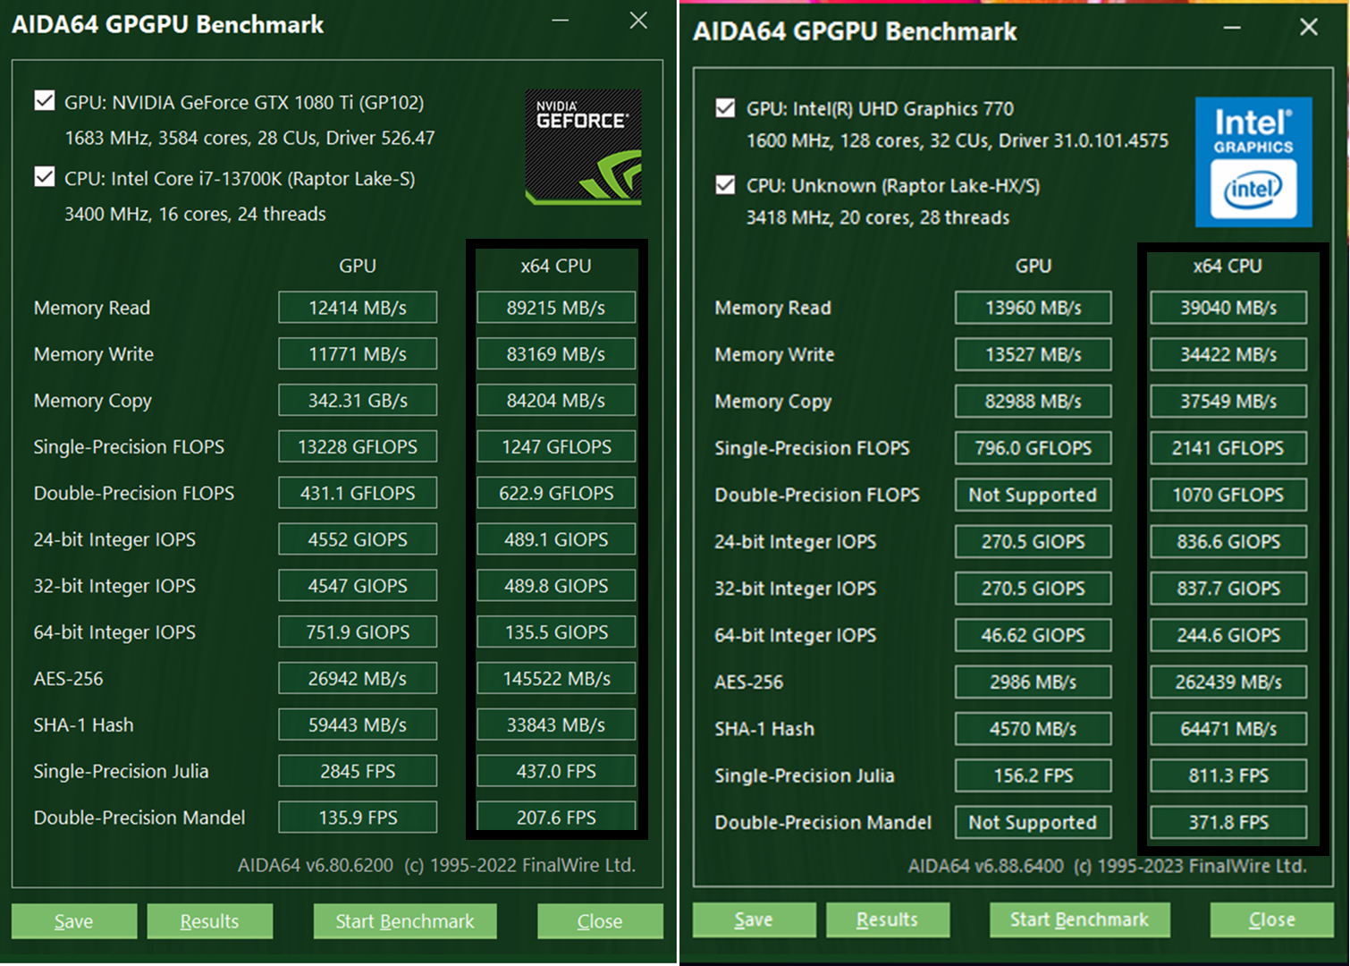Click the UHD 770 AES-256 value 2986 MB/s

(x=1034, y=682)
